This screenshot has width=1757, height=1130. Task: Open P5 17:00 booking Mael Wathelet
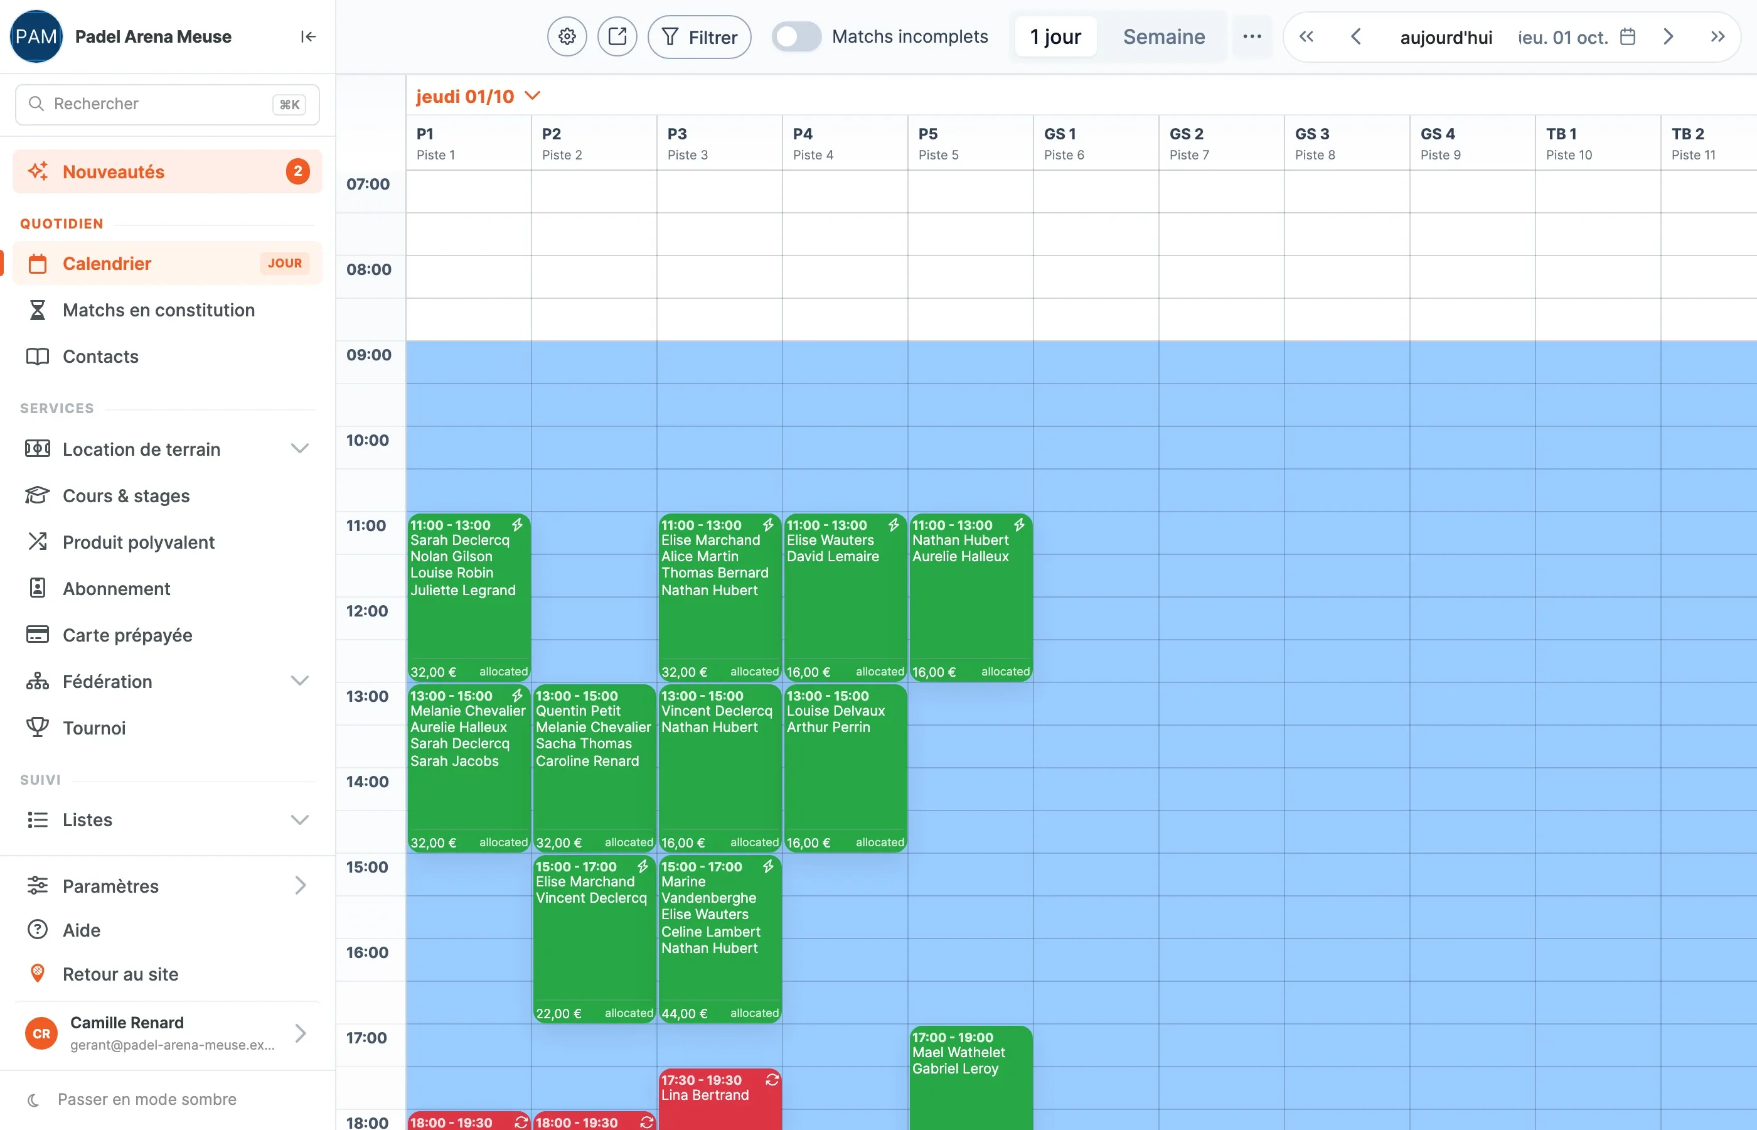[x=971, y=1078]
